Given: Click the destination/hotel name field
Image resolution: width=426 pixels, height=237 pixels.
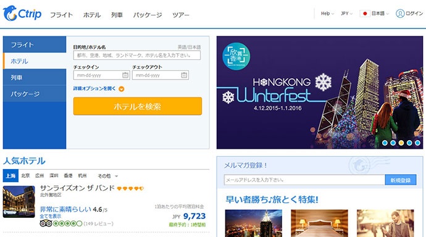Looking at the screenshot, I should pyautogui.click(x=137, y=55).
